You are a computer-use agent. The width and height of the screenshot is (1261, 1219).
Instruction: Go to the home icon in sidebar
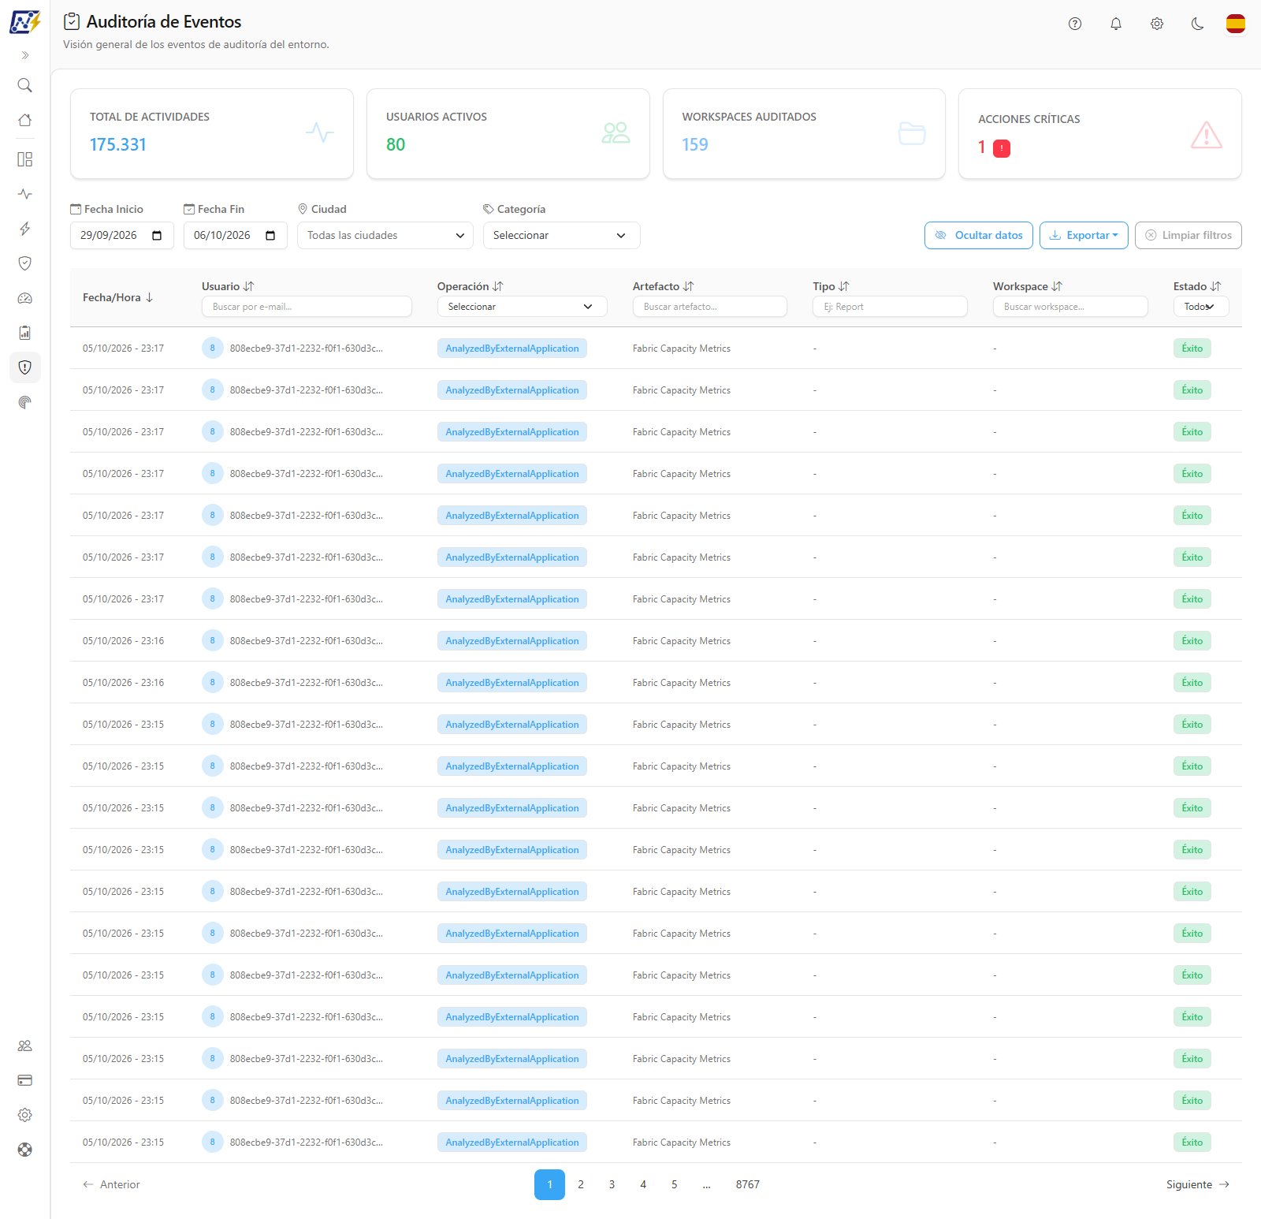(x=25, y=120)
